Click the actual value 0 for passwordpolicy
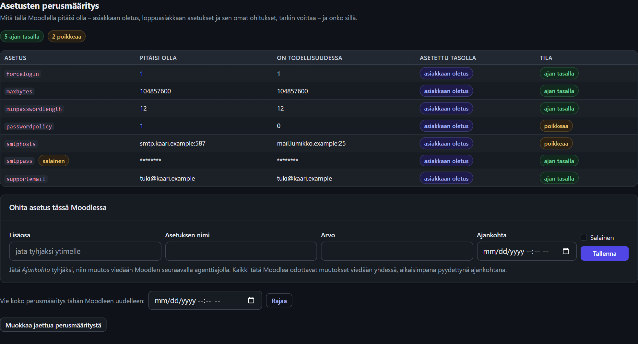Screen dimensions: 638x344 coord(279,126)
